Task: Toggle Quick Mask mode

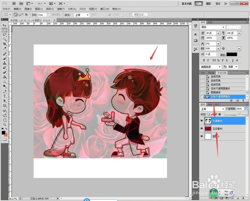Action: click(4, 139)
